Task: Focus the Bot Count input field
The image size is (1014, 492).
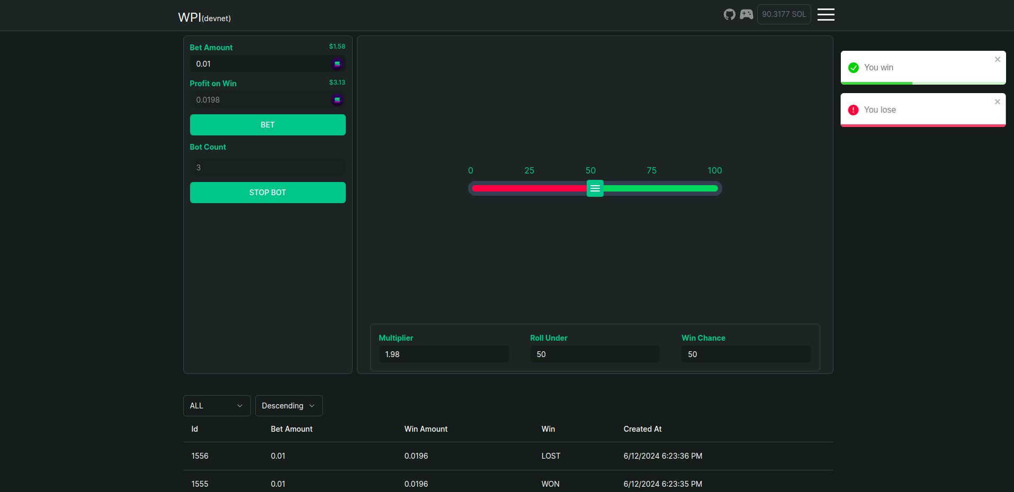Action: [x=268, y=168]
